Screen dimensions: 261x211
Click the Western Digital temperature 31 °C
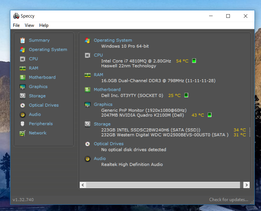240,135
